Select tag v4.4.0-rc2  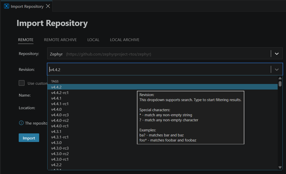tap(162, 120)
